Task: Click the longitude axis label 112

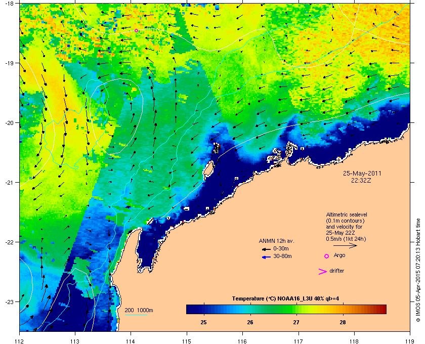Action: click(x=20, y=341)
